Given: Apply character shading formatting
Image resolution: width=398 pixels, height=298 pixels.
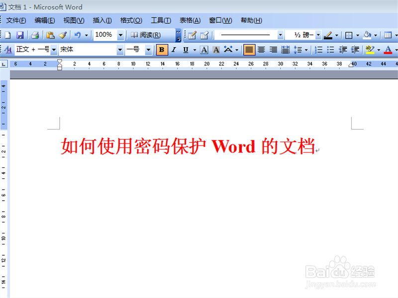Looking at the screenshot, I should 215,50.
